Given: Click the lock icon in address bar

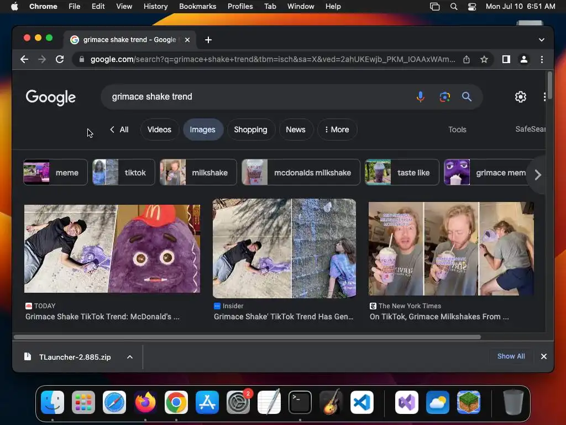Looking at the screenshot, I should click(x=82, y=59).
